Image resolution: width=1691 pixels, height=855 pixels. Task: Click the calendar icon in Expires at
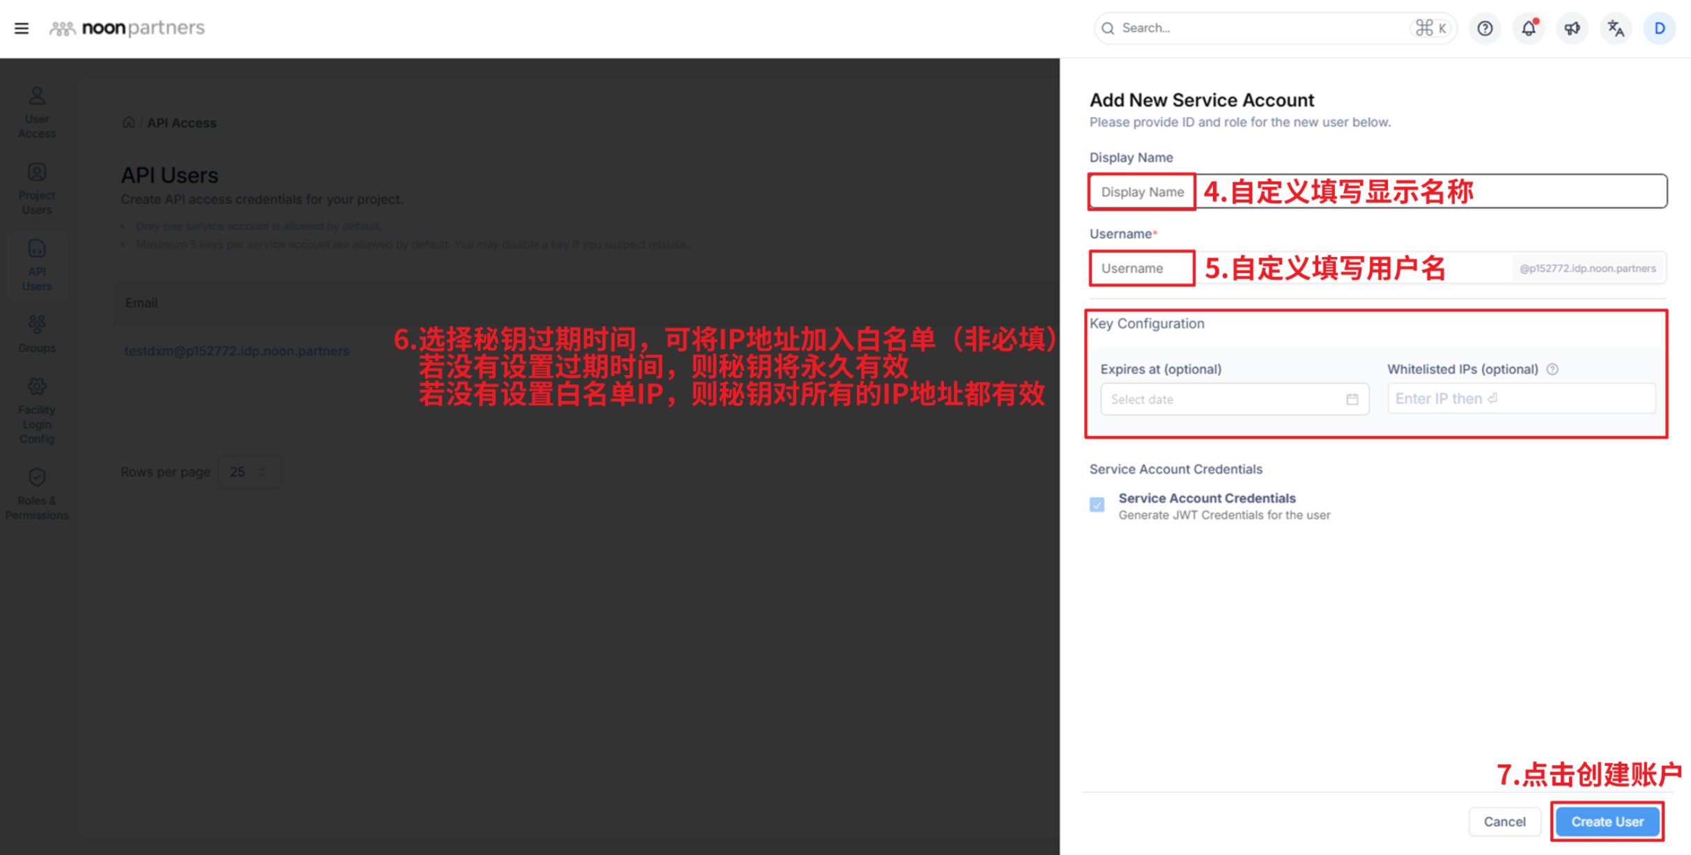[x=1352, y=399]
